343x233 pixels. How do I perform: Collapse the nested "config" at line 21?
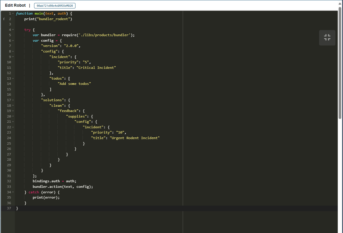coord(13,122)
